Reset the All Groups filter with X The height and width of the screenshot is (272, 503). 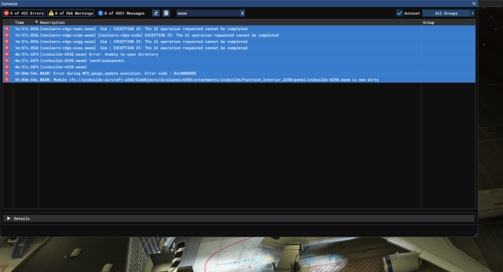472,13
